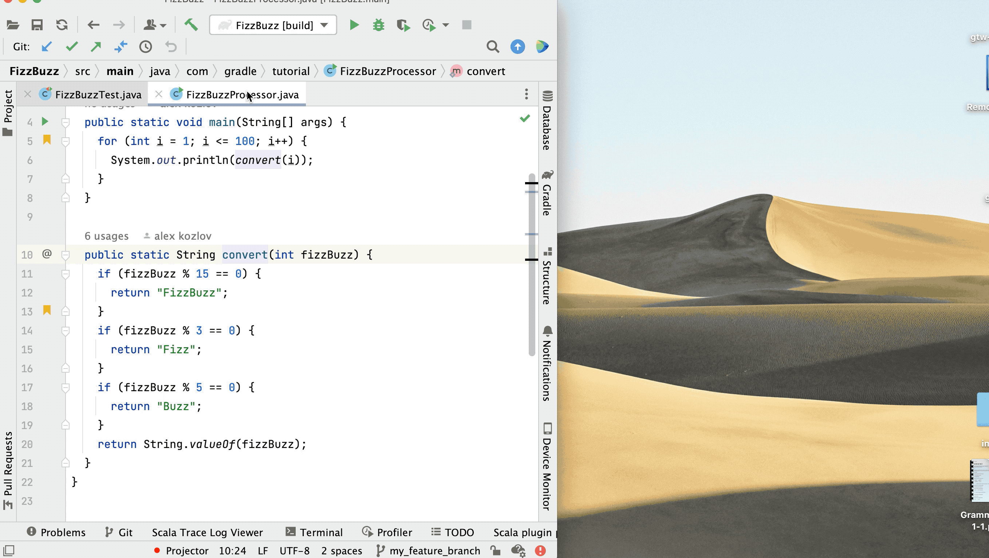This screenshot has height=558, width=989.
Task: Reload all from disk via sync icon
Action: (62, 25)
